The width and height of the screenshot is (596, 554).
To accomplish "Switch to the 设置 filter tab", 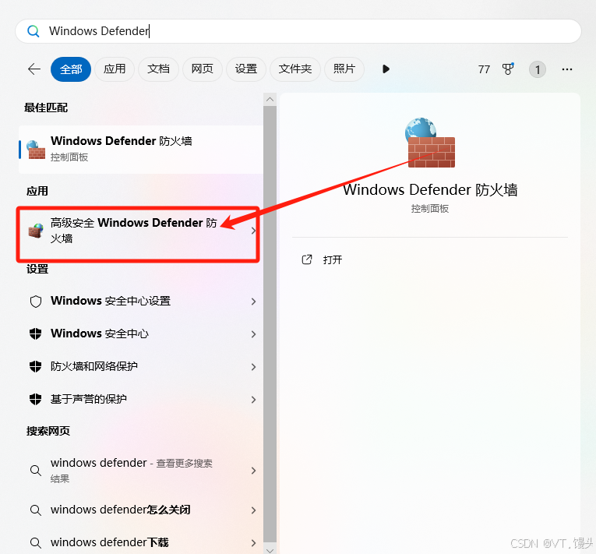I will click(246, 69).
